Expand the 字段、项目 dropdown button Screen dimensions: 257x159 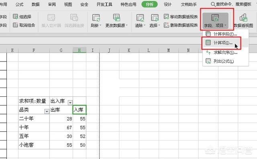pos(215,21)
